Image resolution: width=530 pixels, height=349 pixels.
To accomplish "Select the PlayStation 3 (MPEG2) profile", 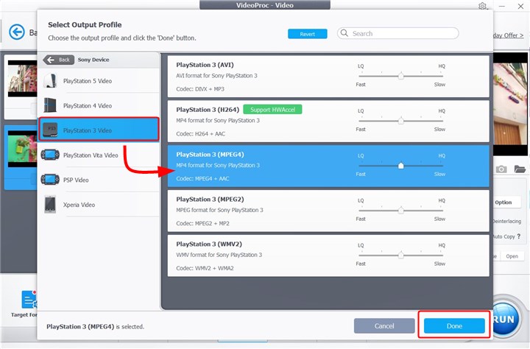I will 328,211.
